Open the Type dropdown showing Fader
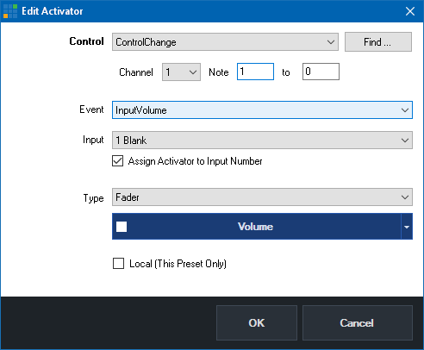The image size is (424, 350). pyautogui.click(x=262, y=197)
